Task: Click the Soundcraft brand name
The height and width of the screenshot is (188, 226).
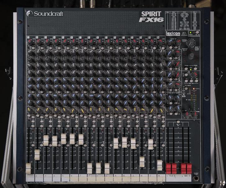Action: click(49, 14)
